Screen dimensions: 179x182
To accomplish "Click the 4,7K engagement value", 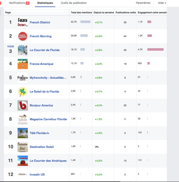I will [x=140, y=50].
